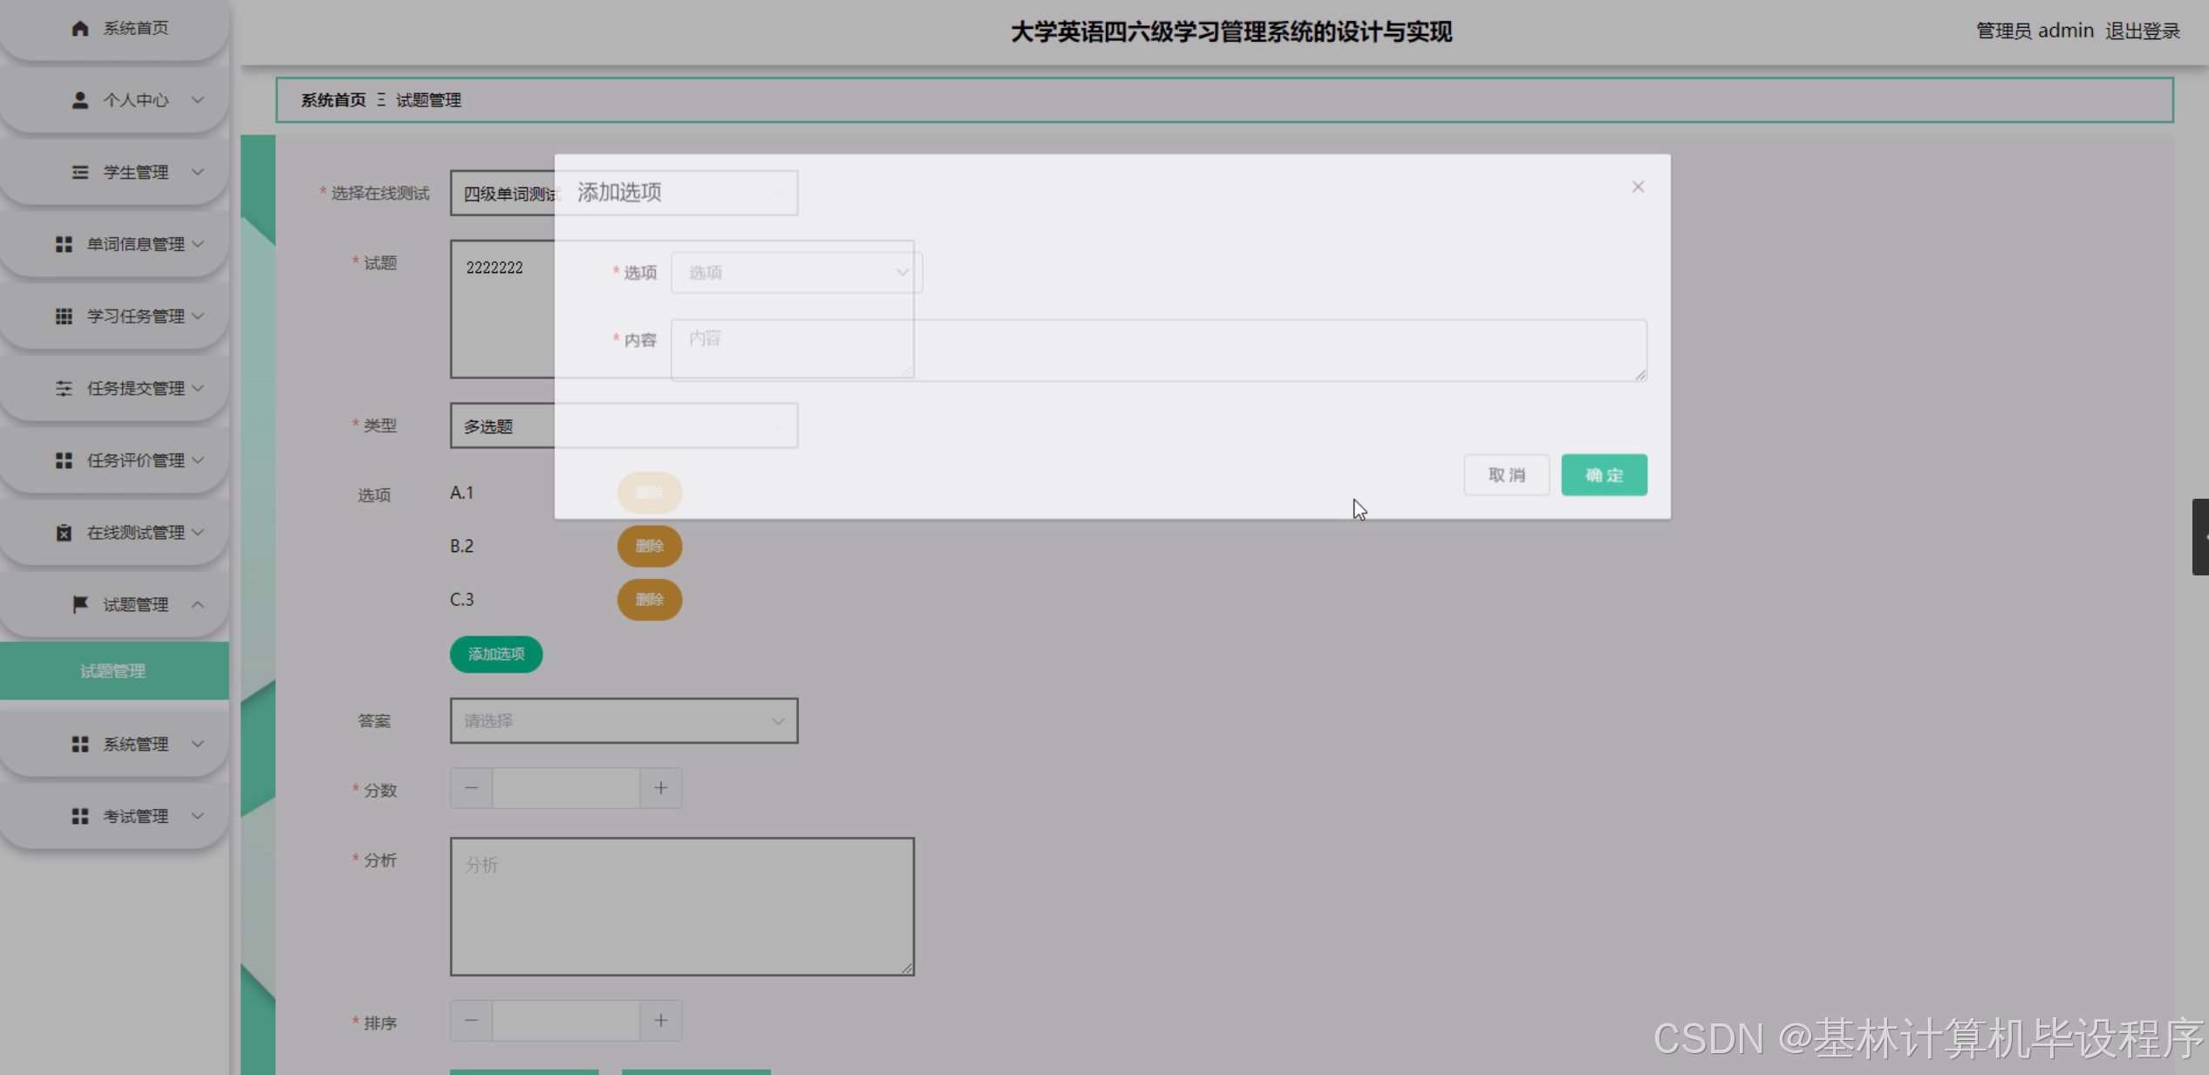Click the list icon beside 学生管理
The image size is (2209, 1075).
(79, 173)
